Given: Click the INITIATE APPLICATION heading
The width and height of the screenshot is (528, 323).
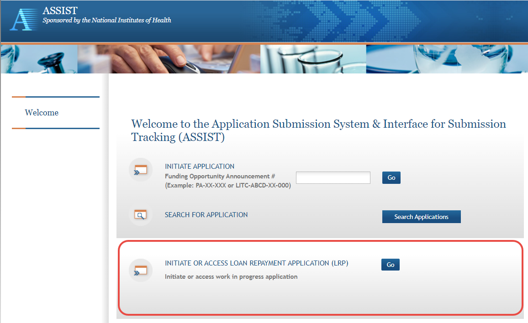Looking at the screenshot, I should tap(200, 166).
